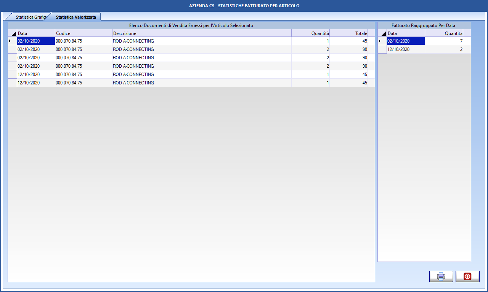488x292 pixels.
Task: Sort documents by Codice column header
Action: [x=83, y=33]
